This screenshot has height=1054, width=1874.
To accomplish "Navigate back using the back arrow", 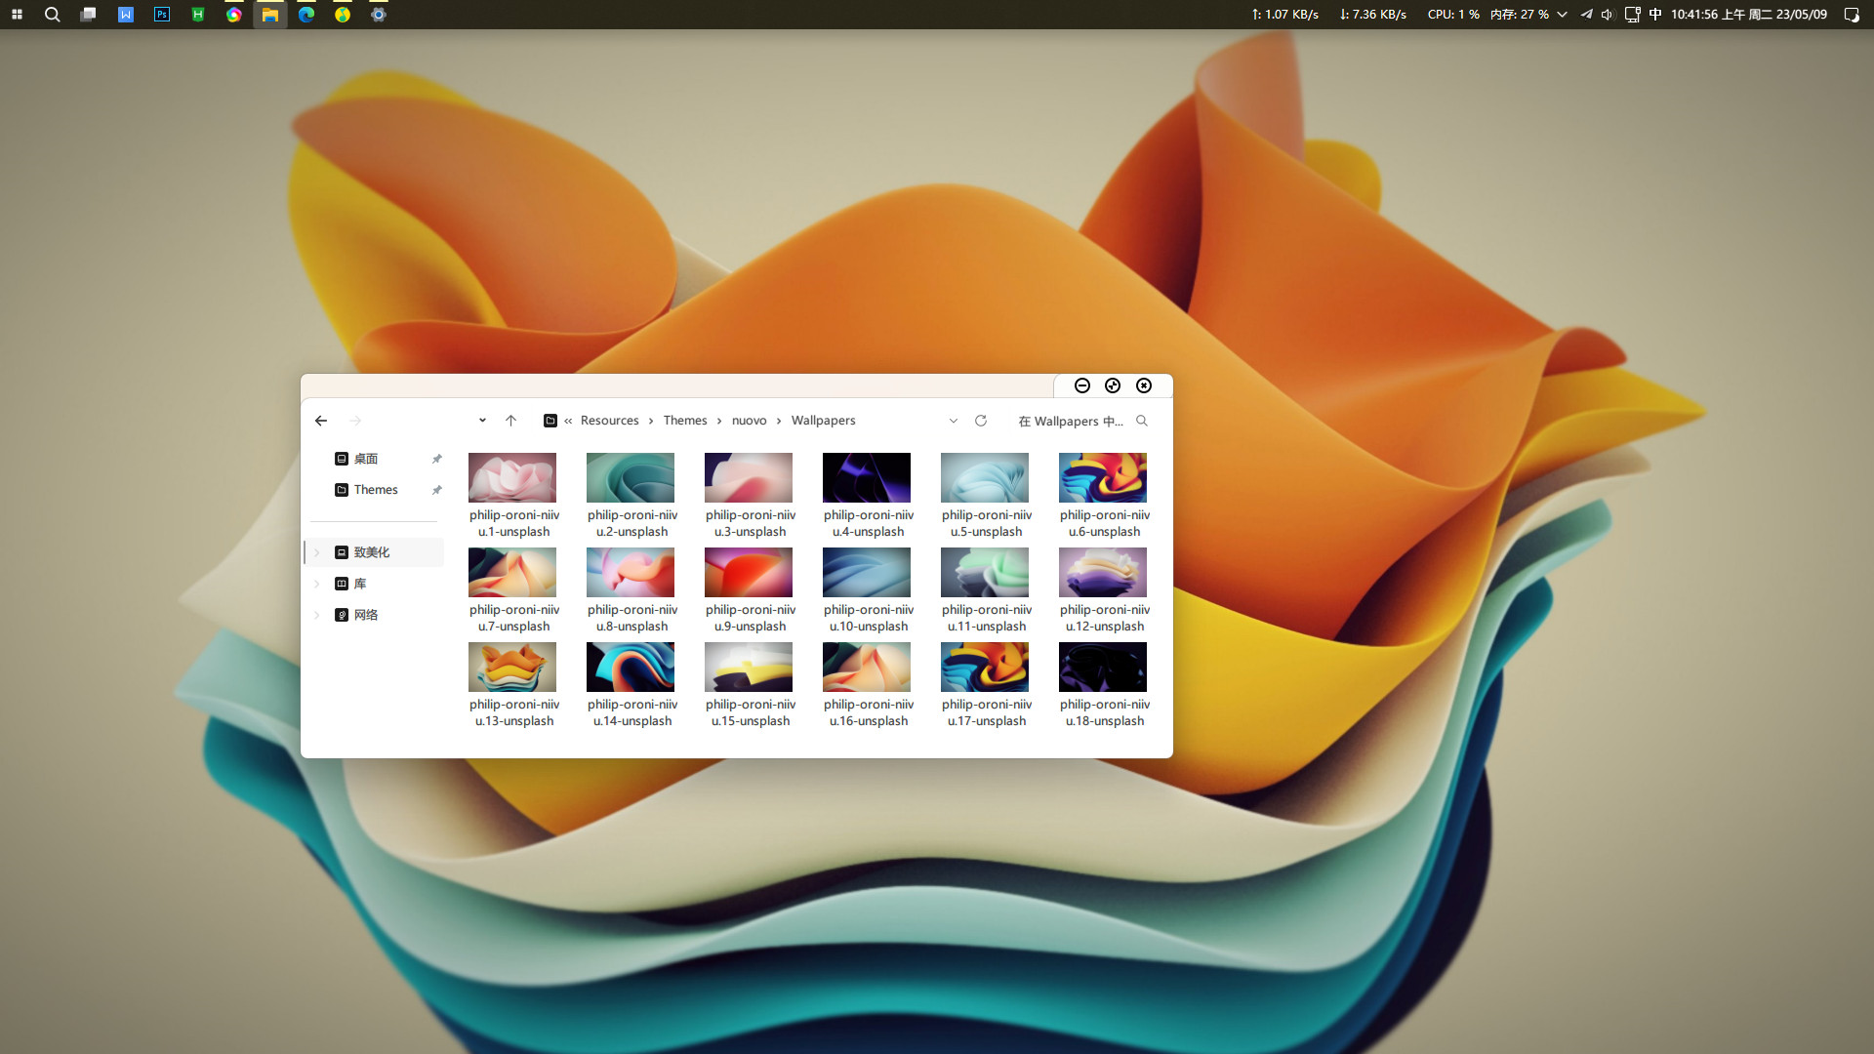I will 321,421.
